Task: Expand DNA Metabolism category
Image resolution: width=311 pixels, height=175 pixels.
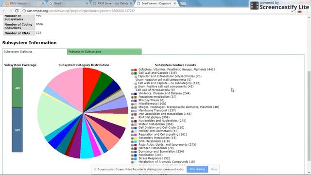Action: point(132,141)
